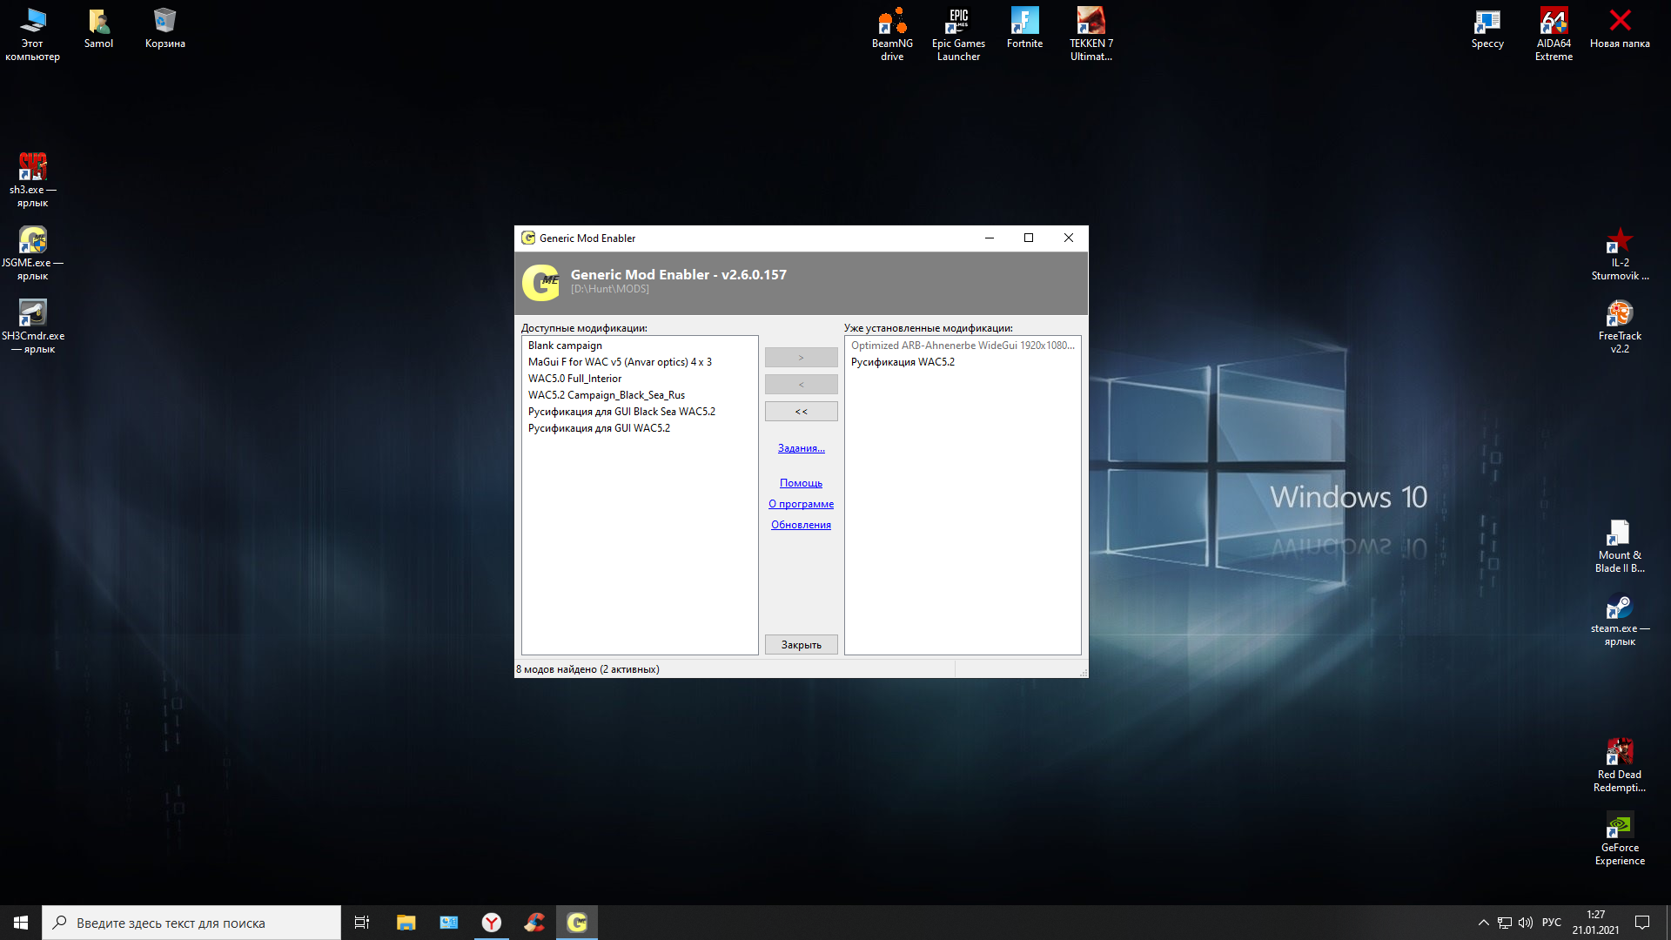Viewport: 1671px width, 940px height.
Task: Select the sh3.exe shortcut icon
Action: [x=32, y=180]
